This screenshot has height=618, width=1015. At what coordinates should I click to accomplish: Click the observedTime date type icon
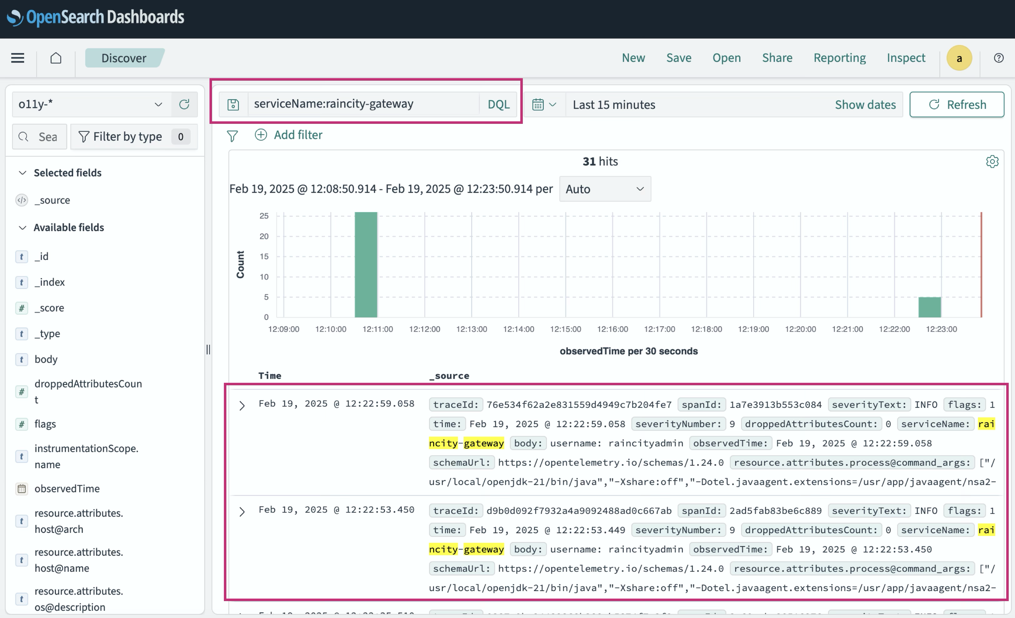pos(22,489)
